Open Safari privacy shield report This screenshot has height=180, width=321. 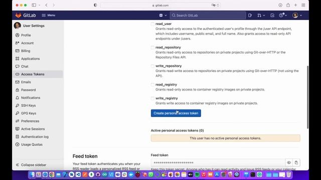tap(95, 5)
